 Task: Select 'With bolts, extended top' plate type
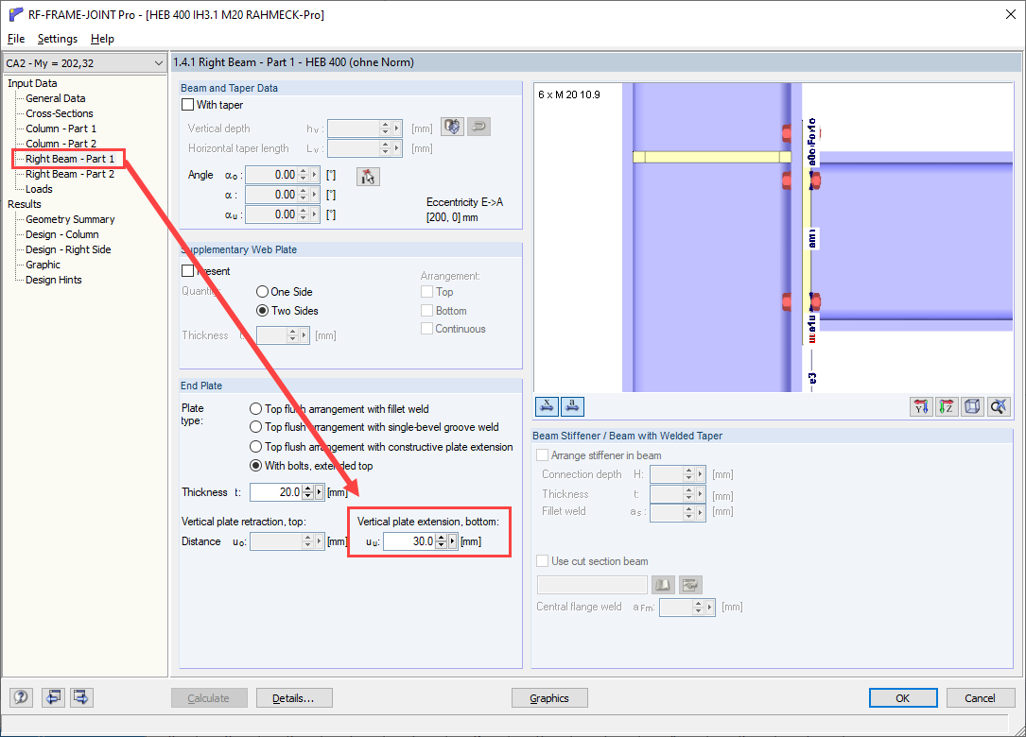click(256, 466)
